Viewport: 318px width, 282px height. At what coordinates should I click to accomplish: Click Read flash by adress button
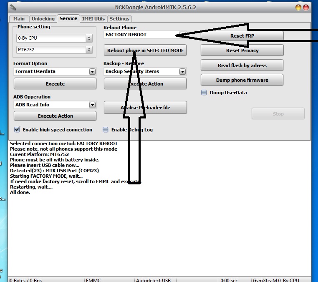pyautogui.click(x=242, y=65)
